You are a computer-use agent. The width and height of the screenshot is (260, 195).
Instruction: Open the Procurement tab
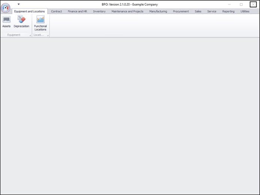181,12
